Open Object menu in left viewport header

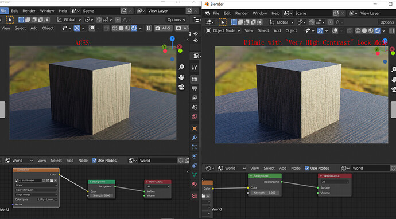48,28
